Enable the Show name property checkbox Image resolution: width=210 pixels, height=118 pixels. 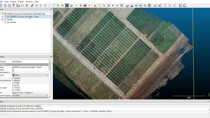(13, 72)
